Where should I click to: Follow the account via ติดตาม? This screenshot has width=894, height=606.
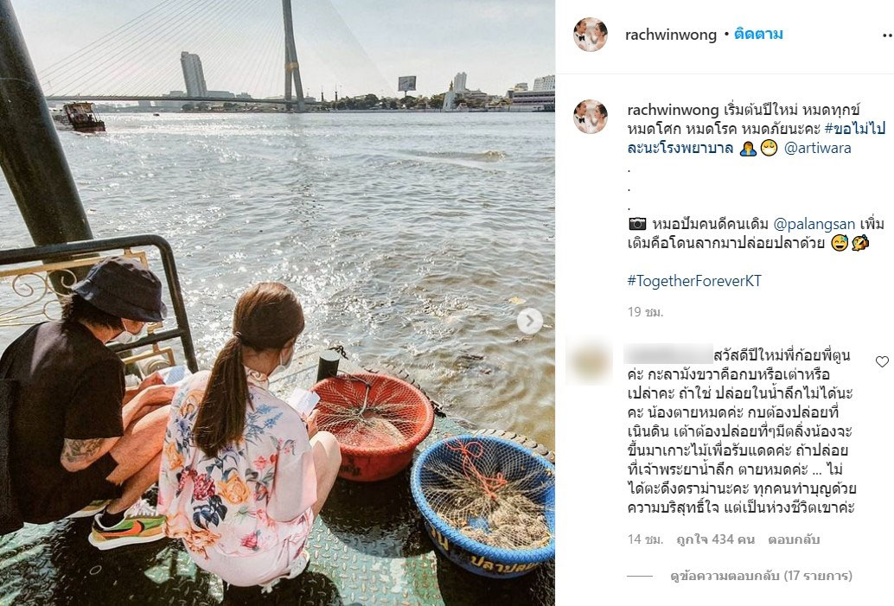[758, 35]
